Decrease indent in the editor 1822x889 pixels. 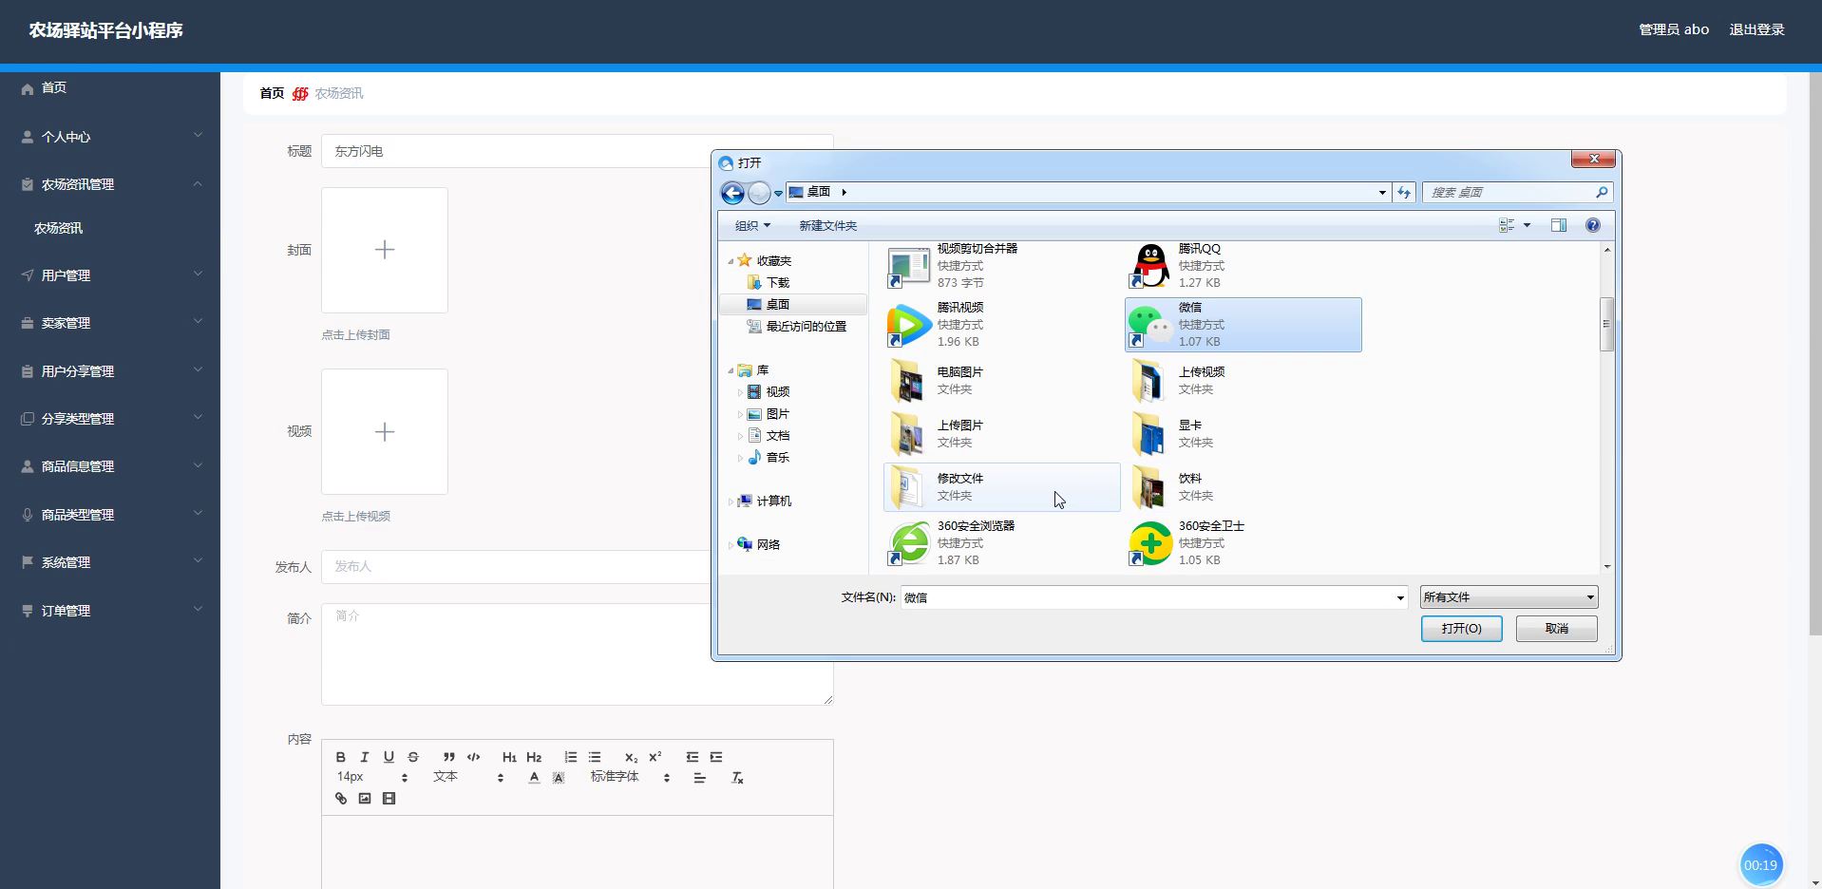[x=692, y=757]
